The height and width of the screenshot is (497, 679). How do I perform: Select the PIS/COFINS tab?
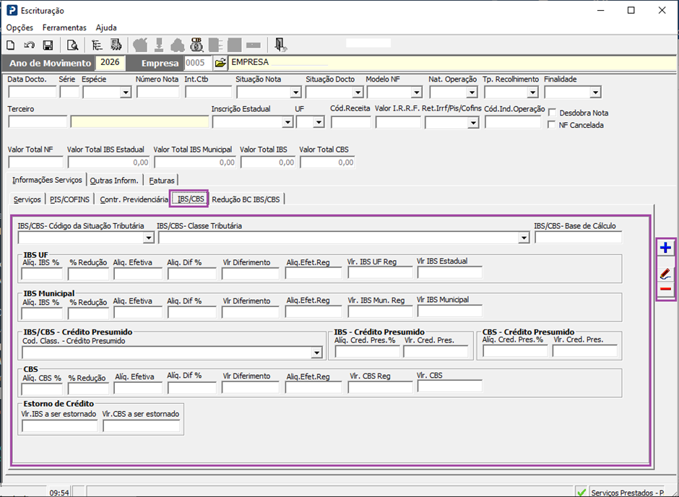coord(70,199)
